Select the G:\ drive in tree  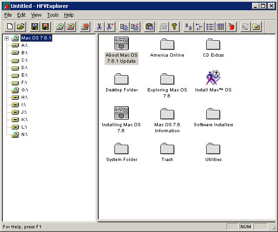24,90
